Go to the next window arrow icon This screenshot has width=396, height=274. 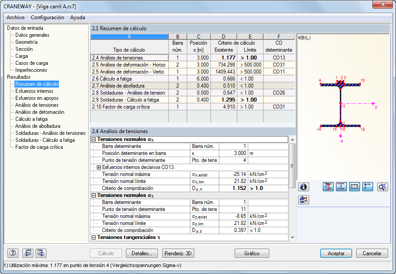(x=41, y=253)
